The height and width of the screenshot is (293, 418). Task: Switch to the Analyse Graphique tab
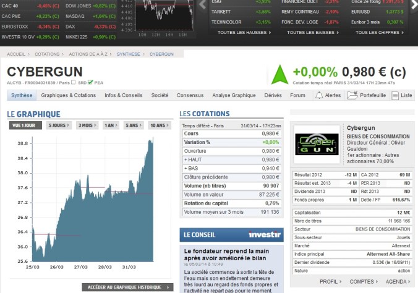pyautogui.click(x=234, y=95)
